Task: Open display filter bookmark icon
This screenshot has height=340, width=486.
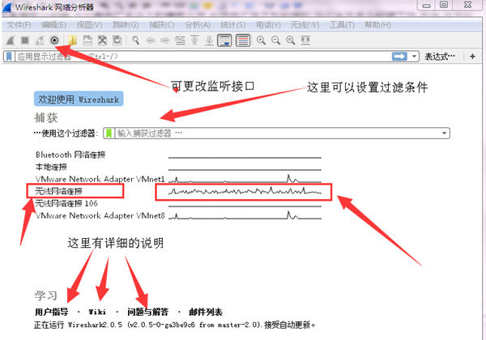Action: click(9, 57)
